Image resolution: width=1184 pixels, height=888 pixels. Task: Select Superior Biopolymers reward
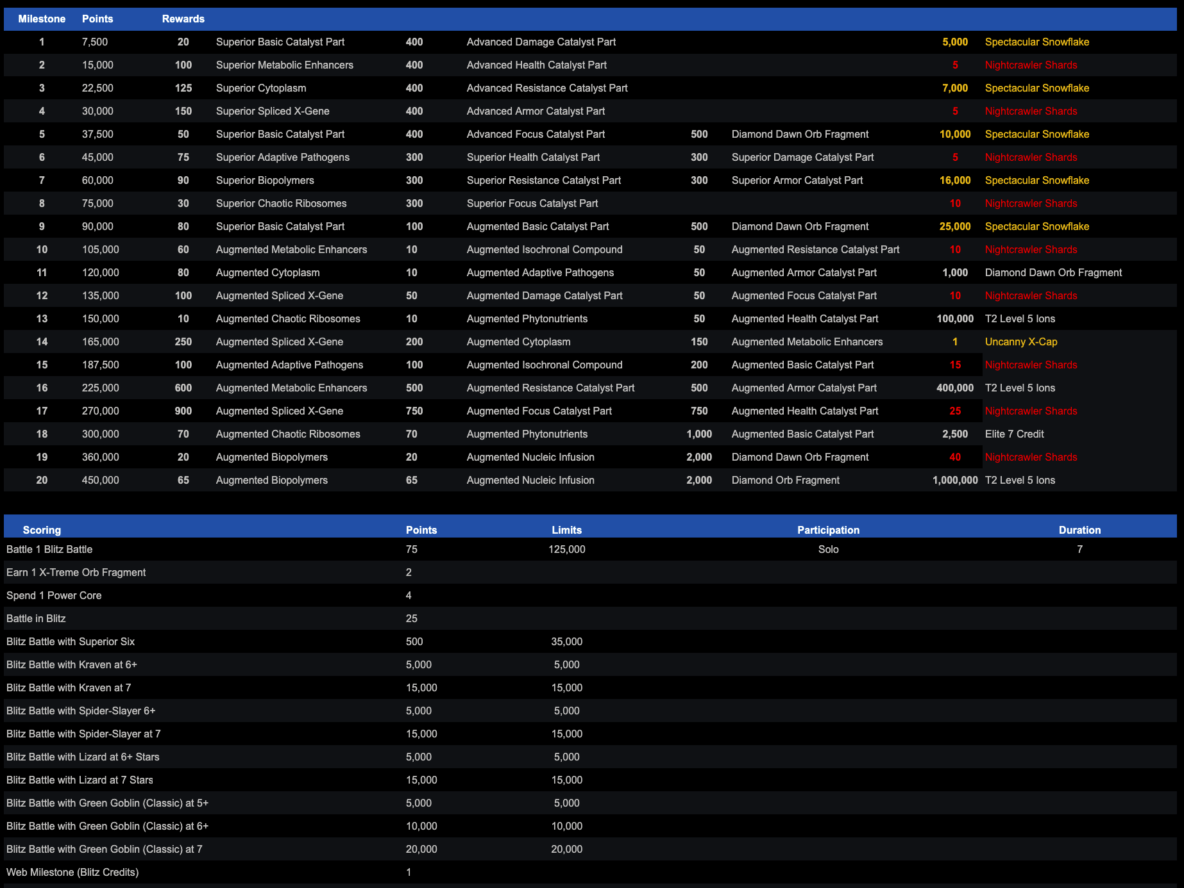265,180
